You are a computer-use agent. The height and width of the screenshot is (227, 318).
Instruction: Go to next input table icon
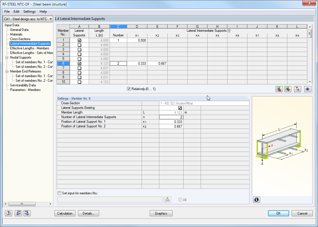pos(27,213)
